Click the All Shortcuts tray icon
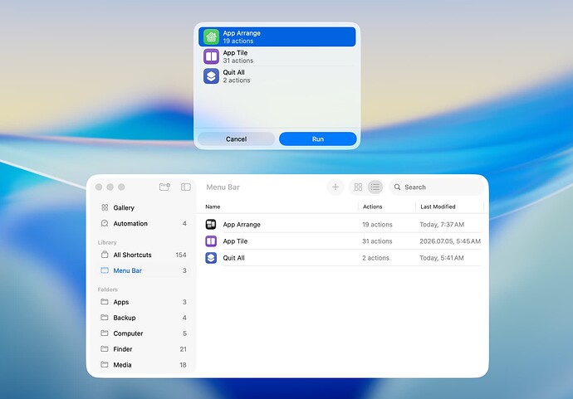 (105, 255)
